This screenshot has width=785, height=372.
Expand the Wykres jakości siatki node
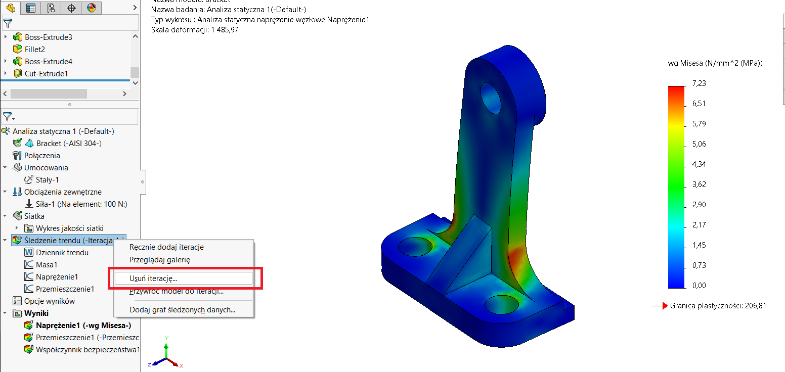point(17,228)
